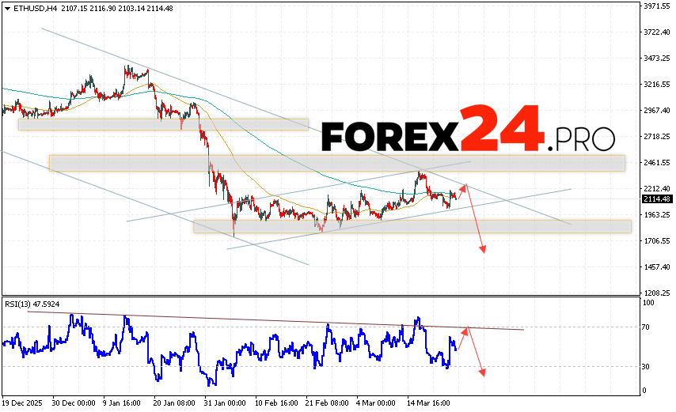Click the 2461.55 price axis label

[x=657, y=162]
